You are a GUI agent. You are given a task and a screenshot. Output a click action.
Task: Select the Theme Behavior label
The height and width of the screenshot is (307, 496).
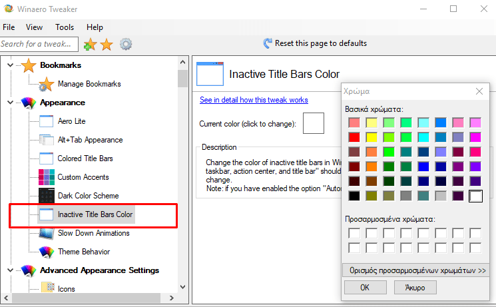(84, 252)
